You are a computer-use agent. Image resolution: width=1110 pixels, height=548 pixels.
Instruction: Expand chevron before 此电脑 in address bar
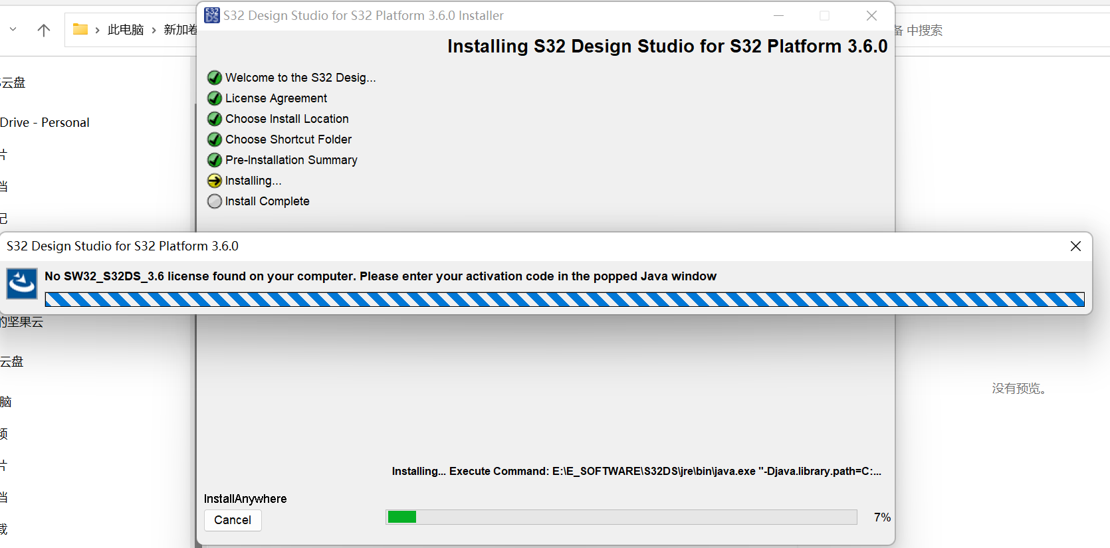click(98, 30)
